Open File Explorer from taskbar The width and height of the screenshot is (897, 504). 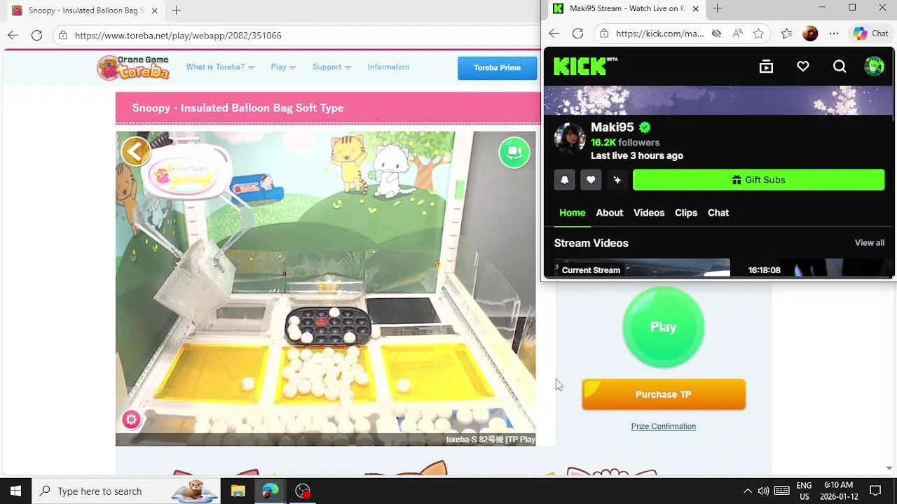pyautogui.click(x=238, y=491)
